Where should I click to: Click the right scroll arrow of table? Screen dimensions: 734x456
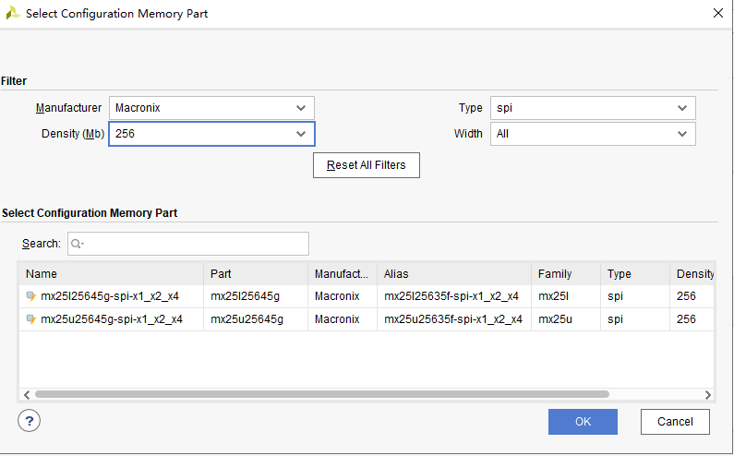point(708,394)
